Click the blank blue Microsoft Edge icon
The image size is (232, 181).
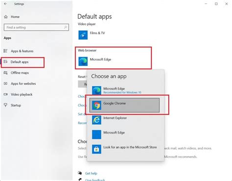click(96, 135)
